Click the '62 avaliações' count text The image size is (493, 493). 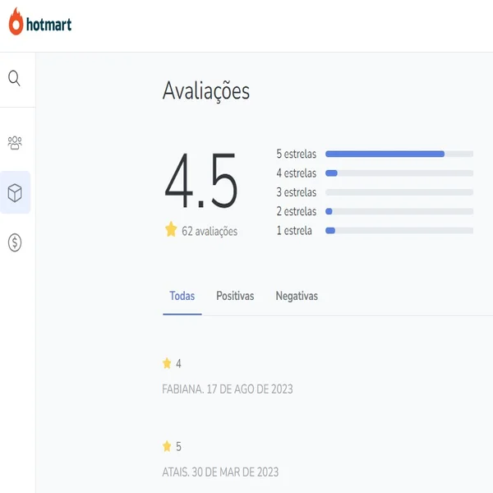coord(210,232)
